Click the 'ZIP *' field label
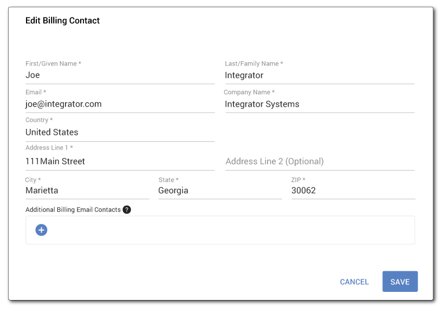 tap(298, 180)
